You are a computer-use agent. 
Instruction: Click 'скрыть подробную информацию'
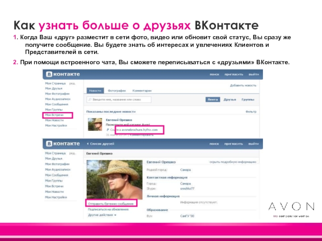pos(233,162)
